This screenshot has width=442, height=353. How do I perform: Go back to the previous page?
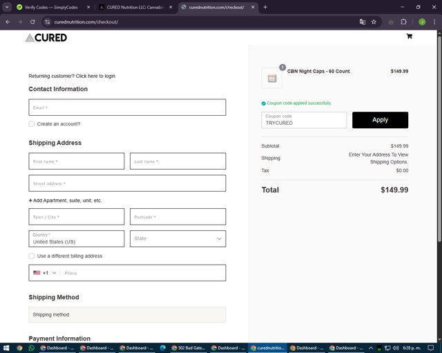pyautogui.click(x=8, y=22)
